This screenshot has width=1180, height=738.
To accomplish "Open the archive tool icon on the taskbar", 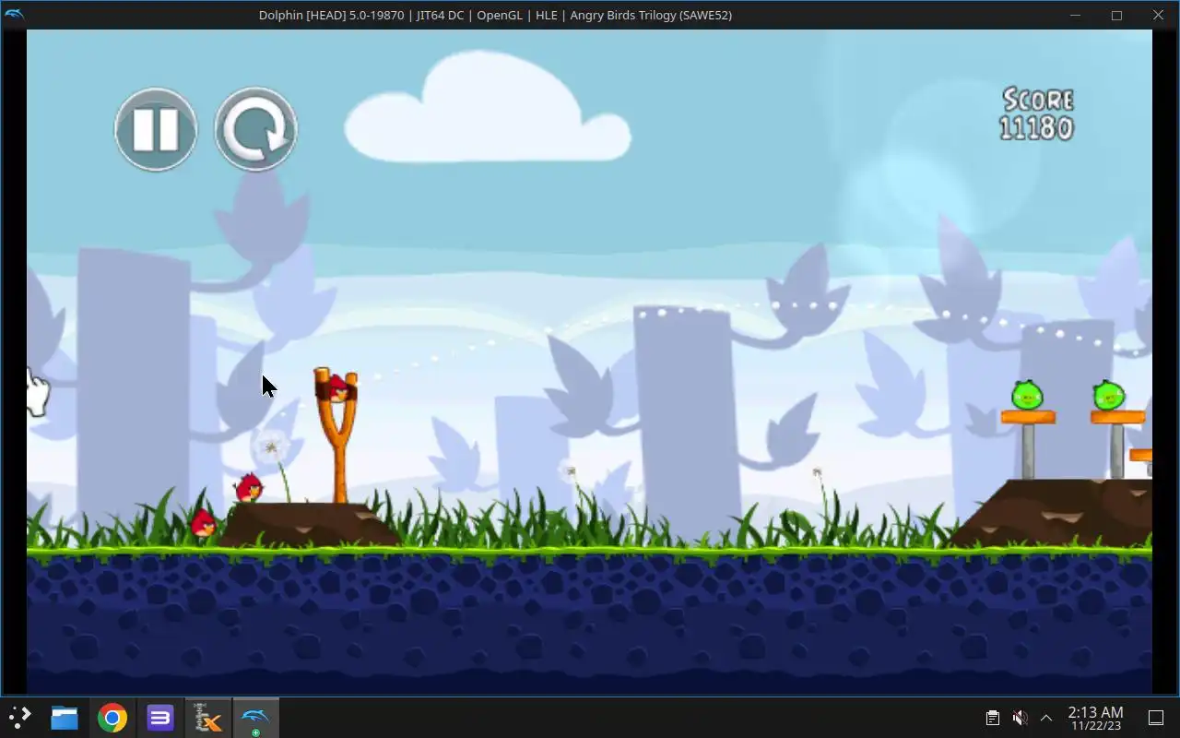I will point(208,718).
